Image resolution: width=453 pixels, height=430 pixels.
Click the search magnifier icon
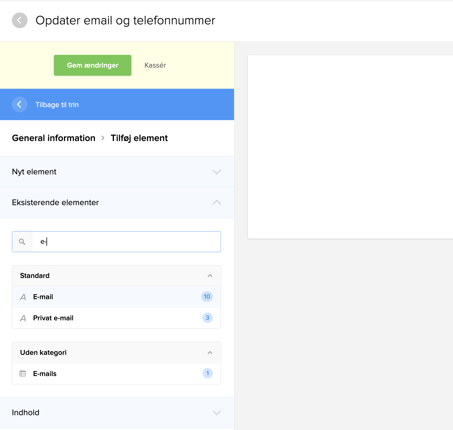point(22,242)
